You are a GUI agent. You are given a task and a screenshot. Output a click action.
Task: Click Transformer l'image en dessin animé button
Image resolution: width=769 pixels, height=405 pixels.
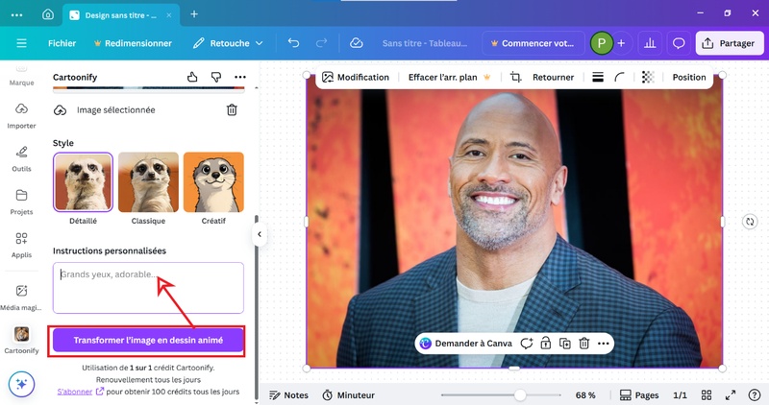148,341
